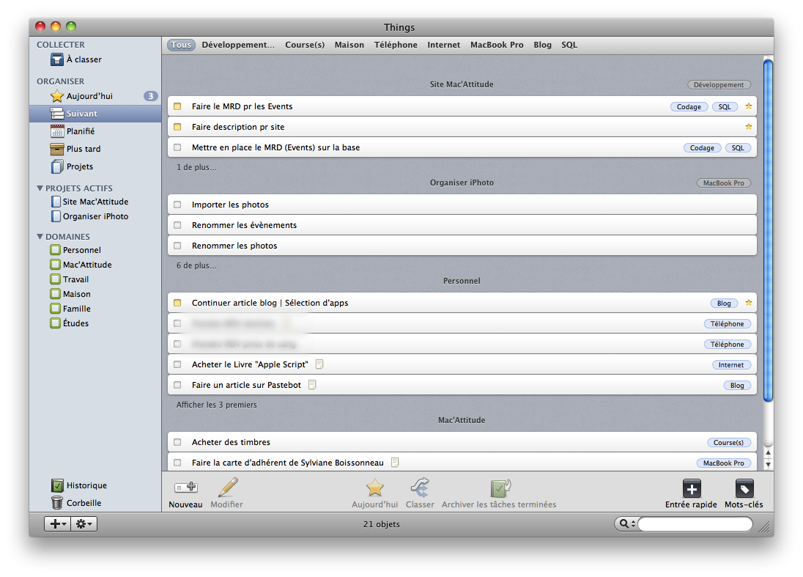Screen dimensions: 803x577
Task: Check off Renommer les photos
Action: click(x=177, y=246)
